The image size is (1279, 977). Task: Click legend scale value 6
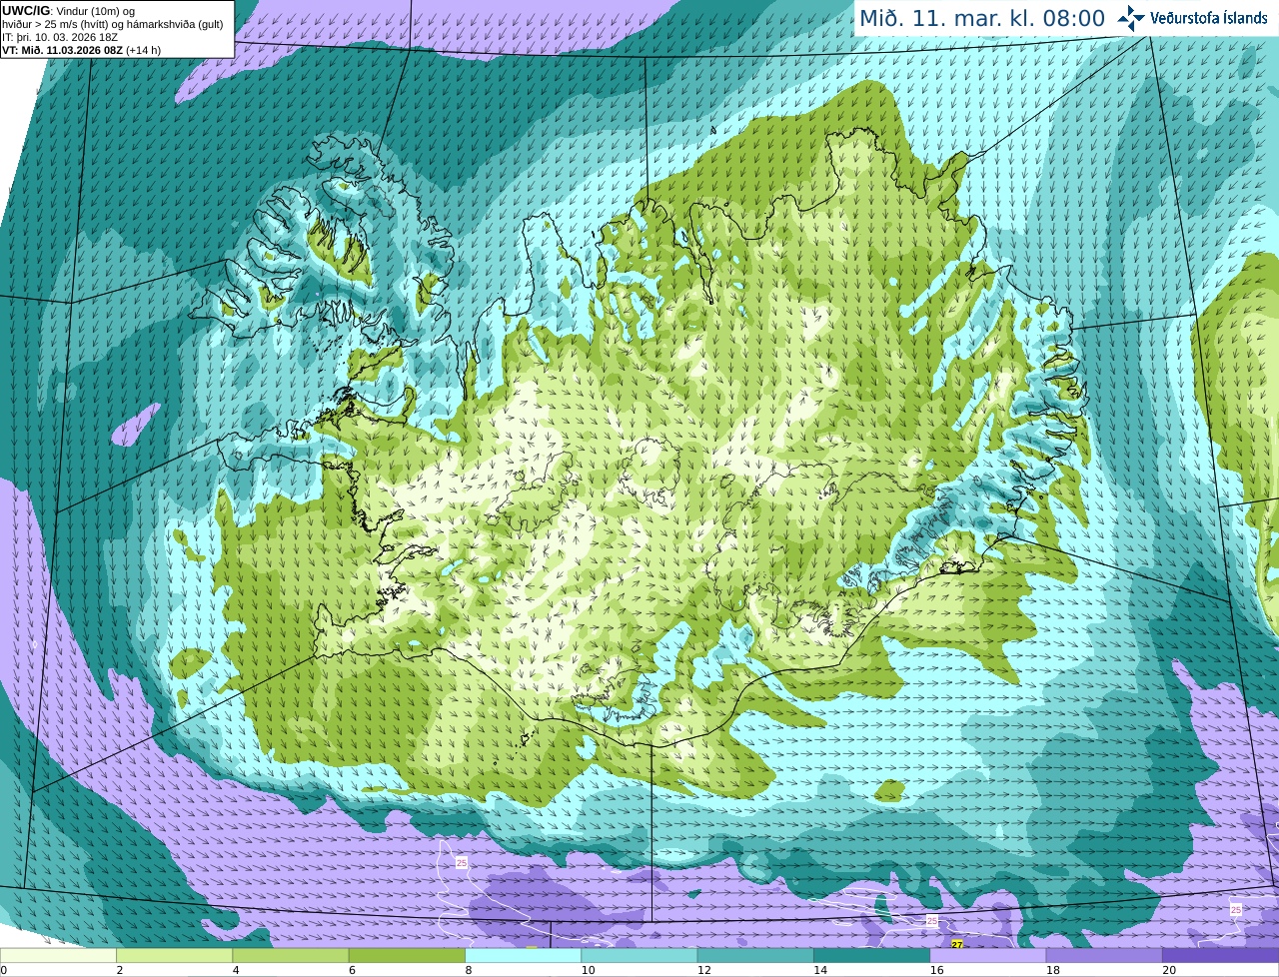tap(352, 970)
